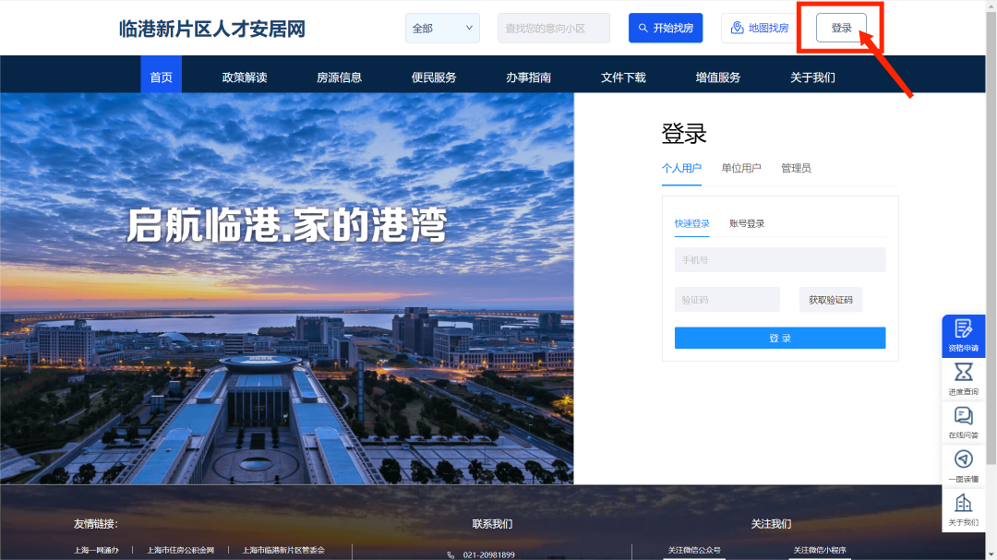Image resolution: width=997 pixels, height=560 pixels.
Task: Open the 增值服务 nav item
Action: tap(718, 77)
